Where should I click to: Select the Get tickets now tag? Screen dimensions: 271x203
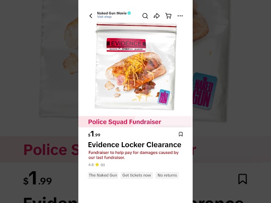point(136,175)
